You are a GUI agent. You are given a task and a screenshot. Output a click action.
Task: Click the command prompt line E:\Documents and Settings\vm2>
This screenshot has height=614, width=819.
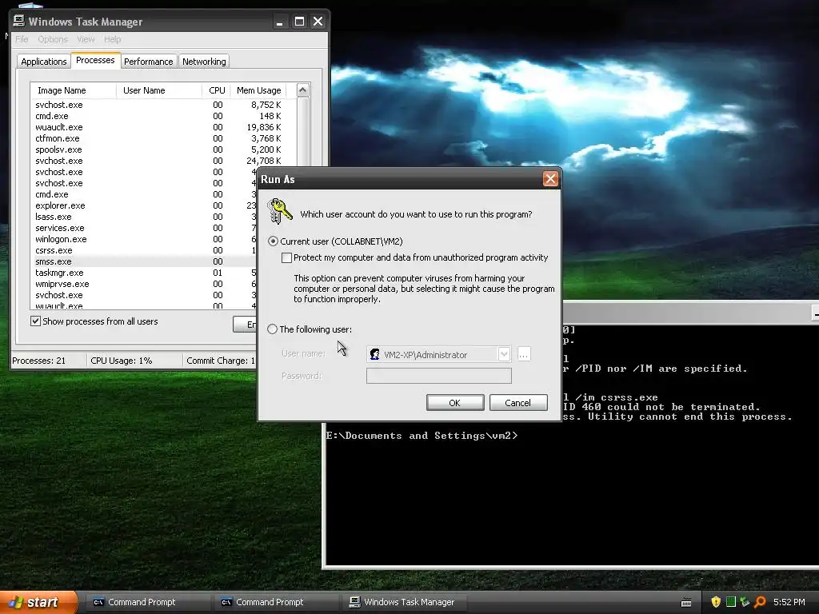pos(422,436)
